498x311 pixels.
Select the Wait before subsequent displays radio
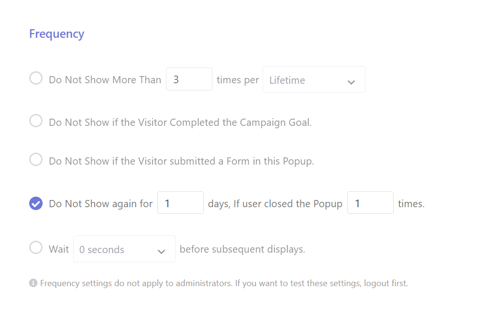[36, 247]
